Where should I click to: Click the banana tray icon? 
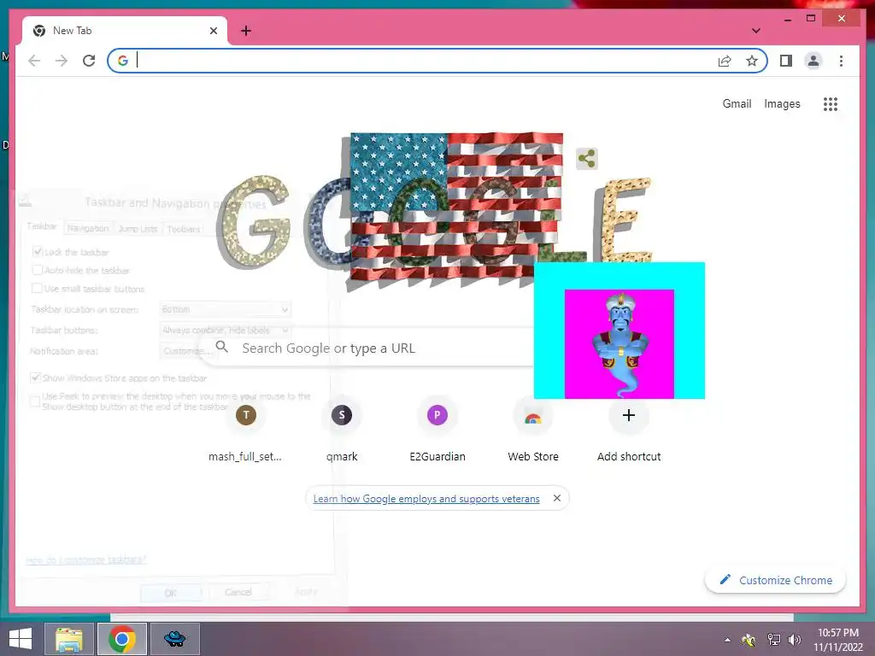point(749,640)
